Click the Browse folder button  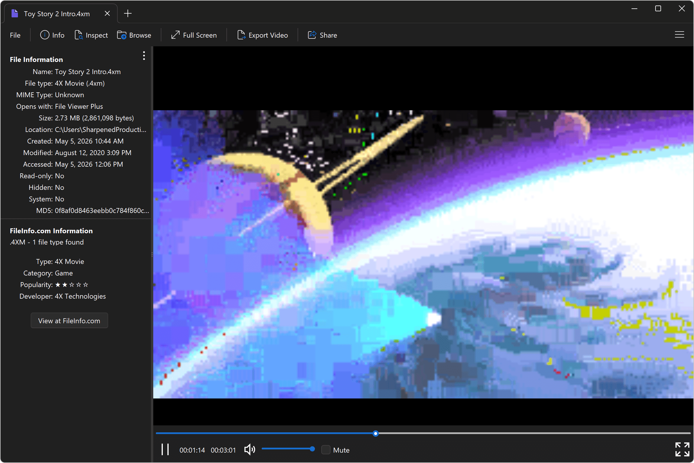click(134, 35)
